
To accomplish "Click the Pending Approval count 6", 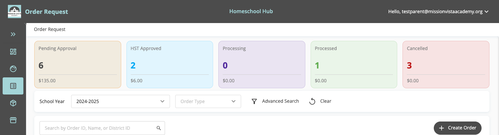I will click(41, 66).
